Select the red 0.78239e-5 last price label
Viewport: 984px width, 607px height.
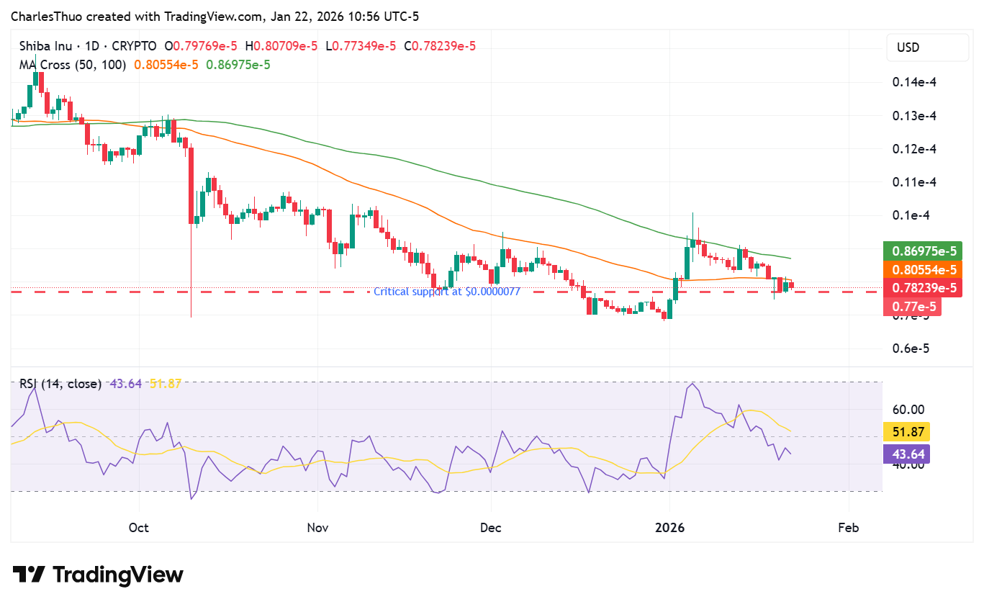tap(924, 287)
